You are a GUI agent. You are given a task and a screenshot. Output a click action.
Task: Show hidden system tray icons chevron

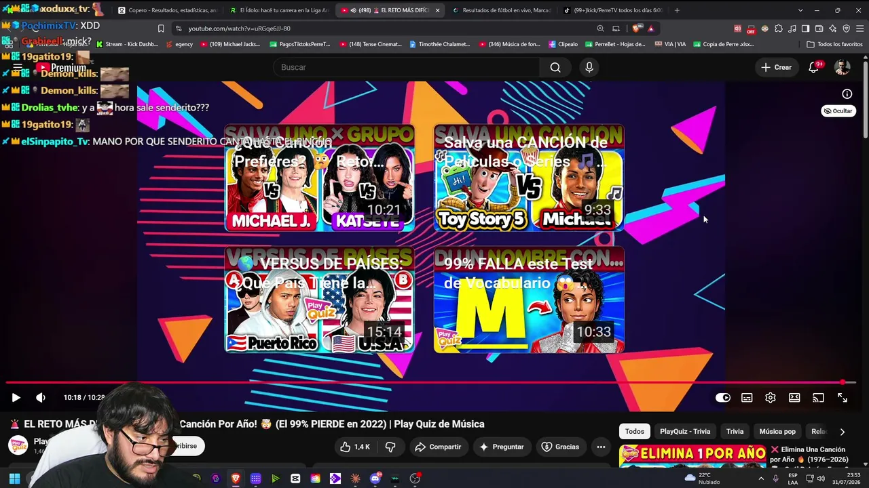[x=760, y=479]
